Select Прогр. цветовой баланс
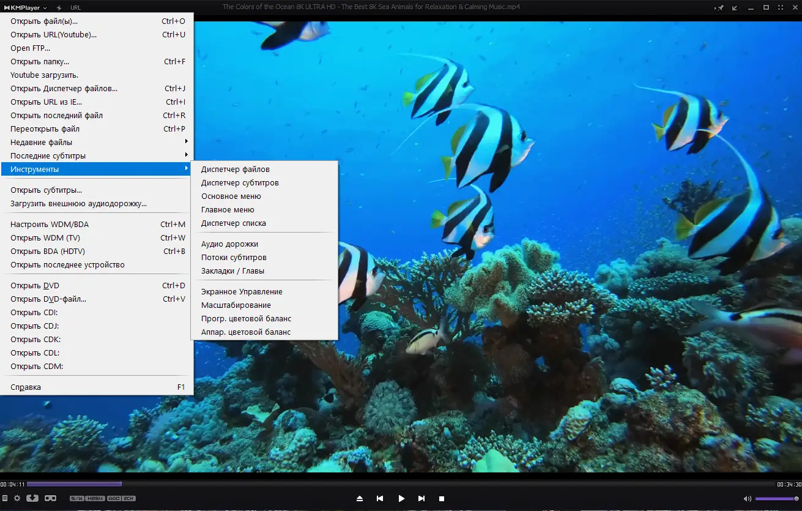This screenshot has height=511, width=802. [264, 318]
